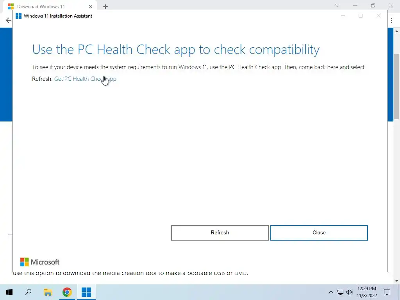Show hidden system tray icons

[330, 292]
